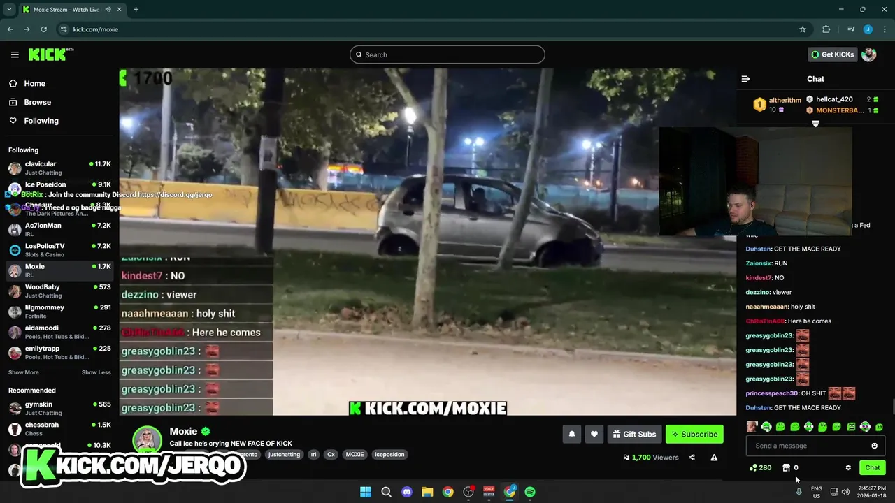895x503 pixels.
Task: Focus the Search box
Action: tap(447, 54)
